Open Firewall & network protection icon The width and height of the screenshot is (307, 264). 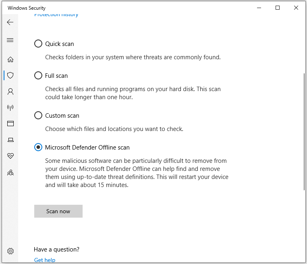pyautogui.click(x=10, y=108)
